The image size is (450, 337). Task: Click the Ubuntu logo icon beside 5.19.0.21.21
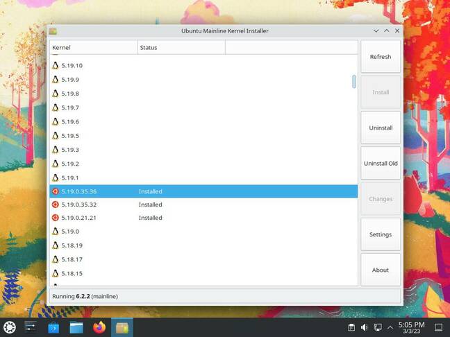pyautogui.click(x=56, y=218)
